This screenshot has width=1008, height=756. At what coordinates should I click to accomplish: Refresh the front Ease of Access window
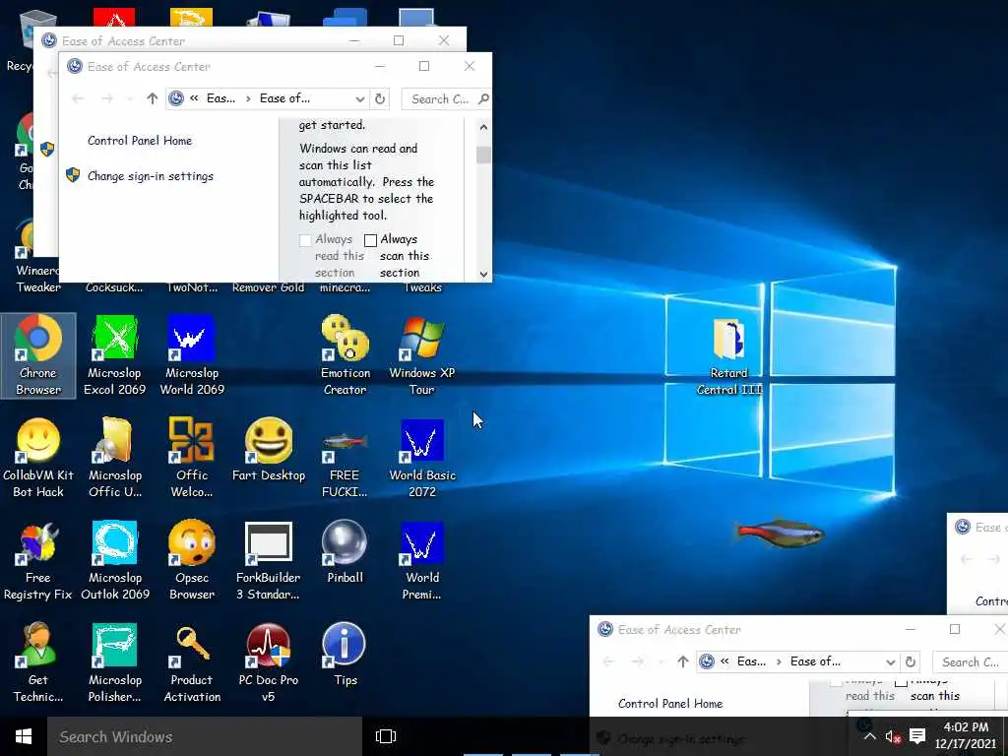coord(380,99)
